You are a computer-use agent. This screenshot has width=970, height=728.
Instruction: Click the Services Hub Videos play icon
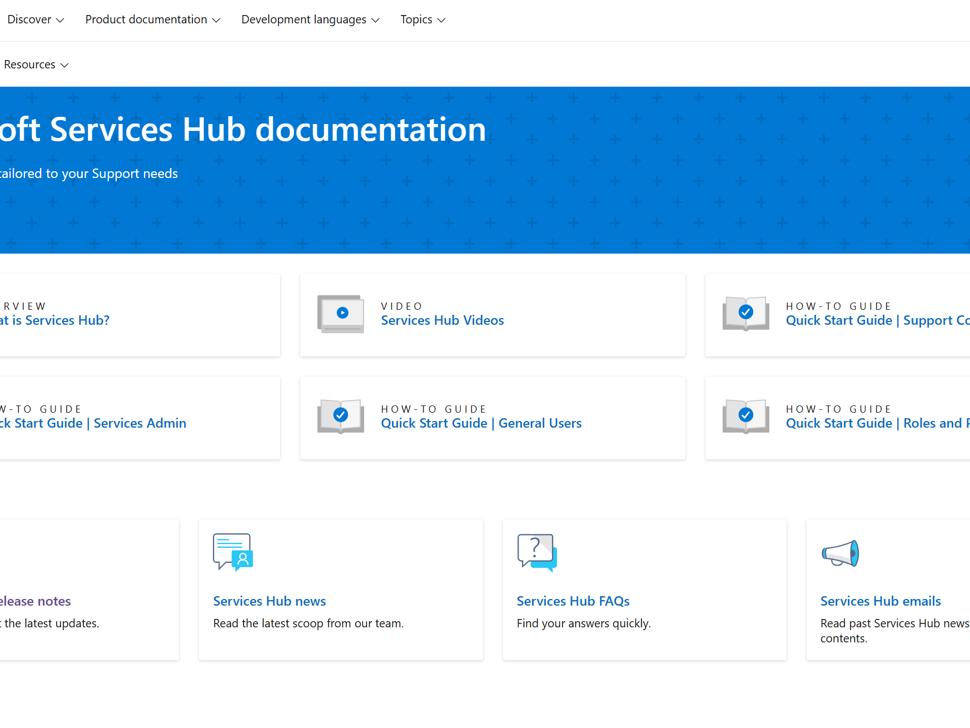coord(341,314)
